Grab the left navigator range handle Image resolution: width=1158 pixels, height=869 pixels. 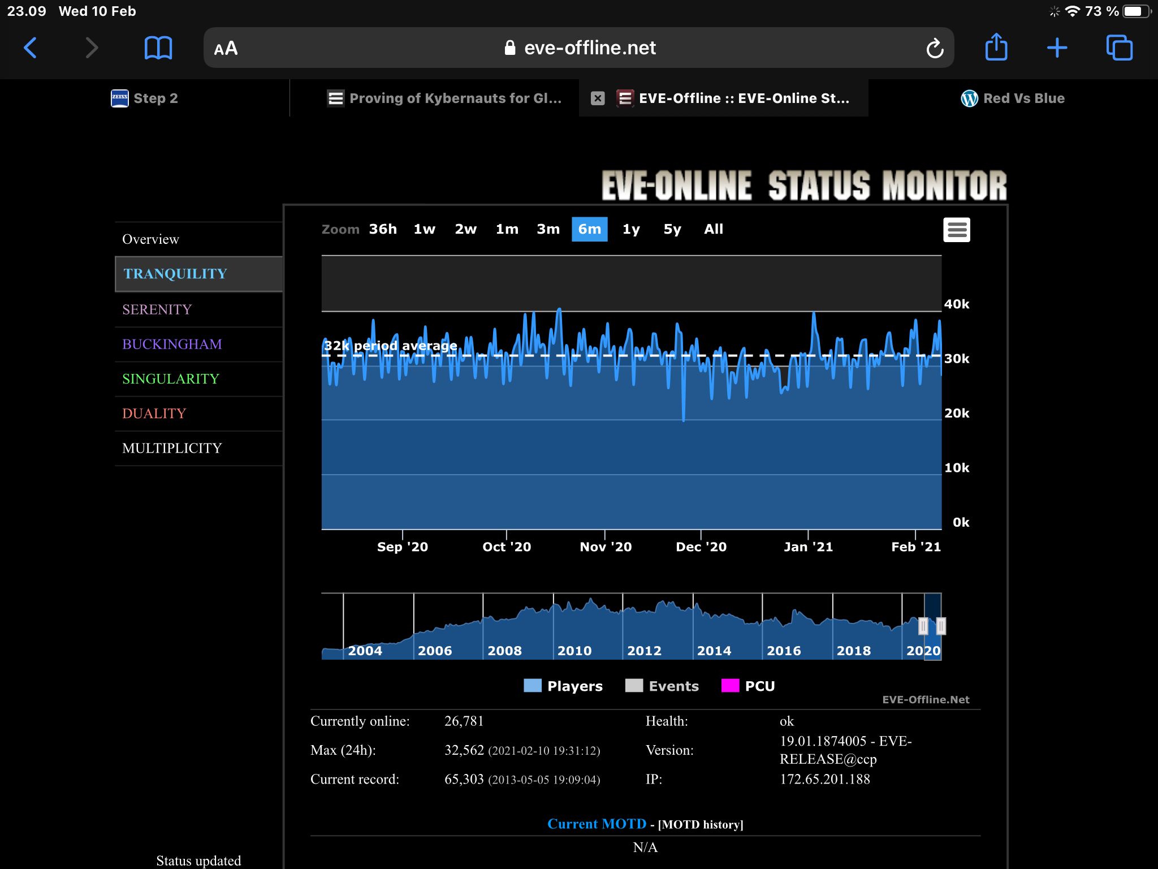pos(923,626)
